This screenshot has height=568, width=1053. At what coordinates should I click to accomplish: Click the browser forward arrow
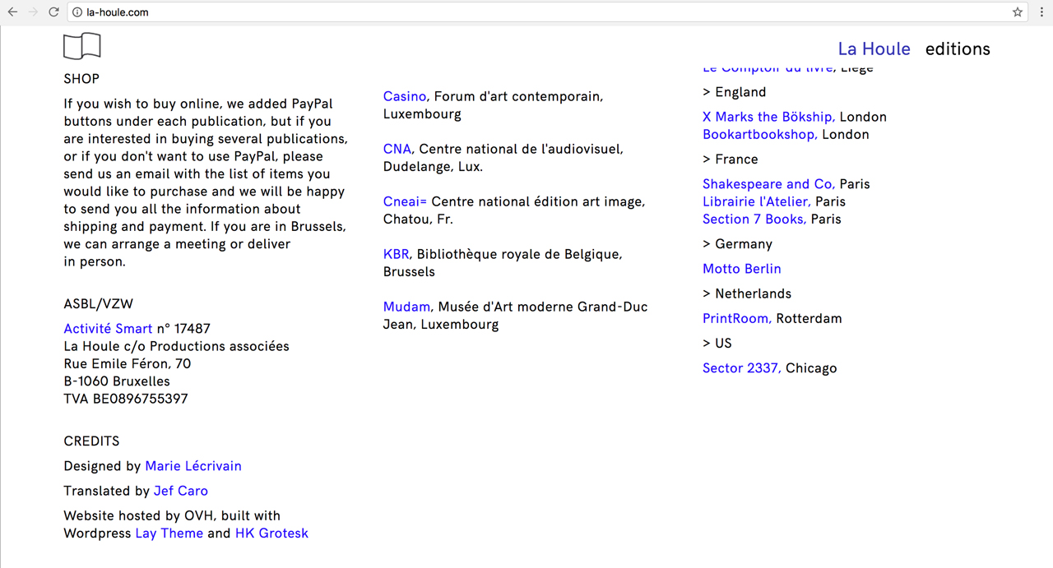[33, 12]
